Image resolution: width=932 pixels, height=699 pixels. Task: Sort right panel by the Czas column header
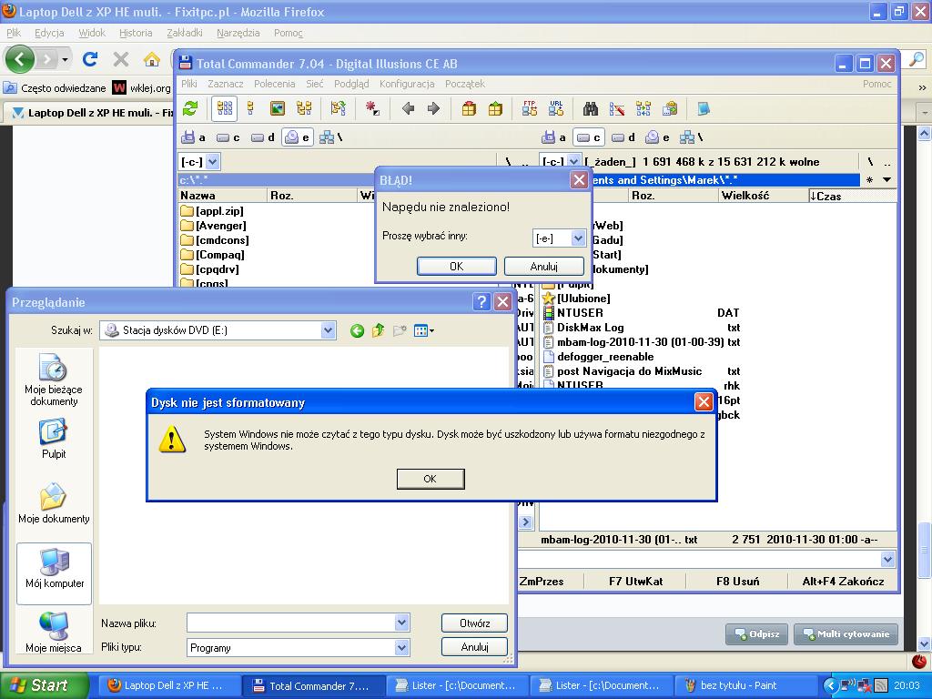point(852,196)
